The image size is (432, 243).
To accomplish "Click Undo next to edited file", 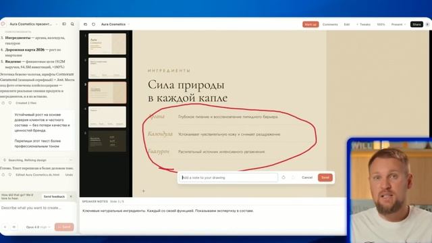I will coord(69,175).
